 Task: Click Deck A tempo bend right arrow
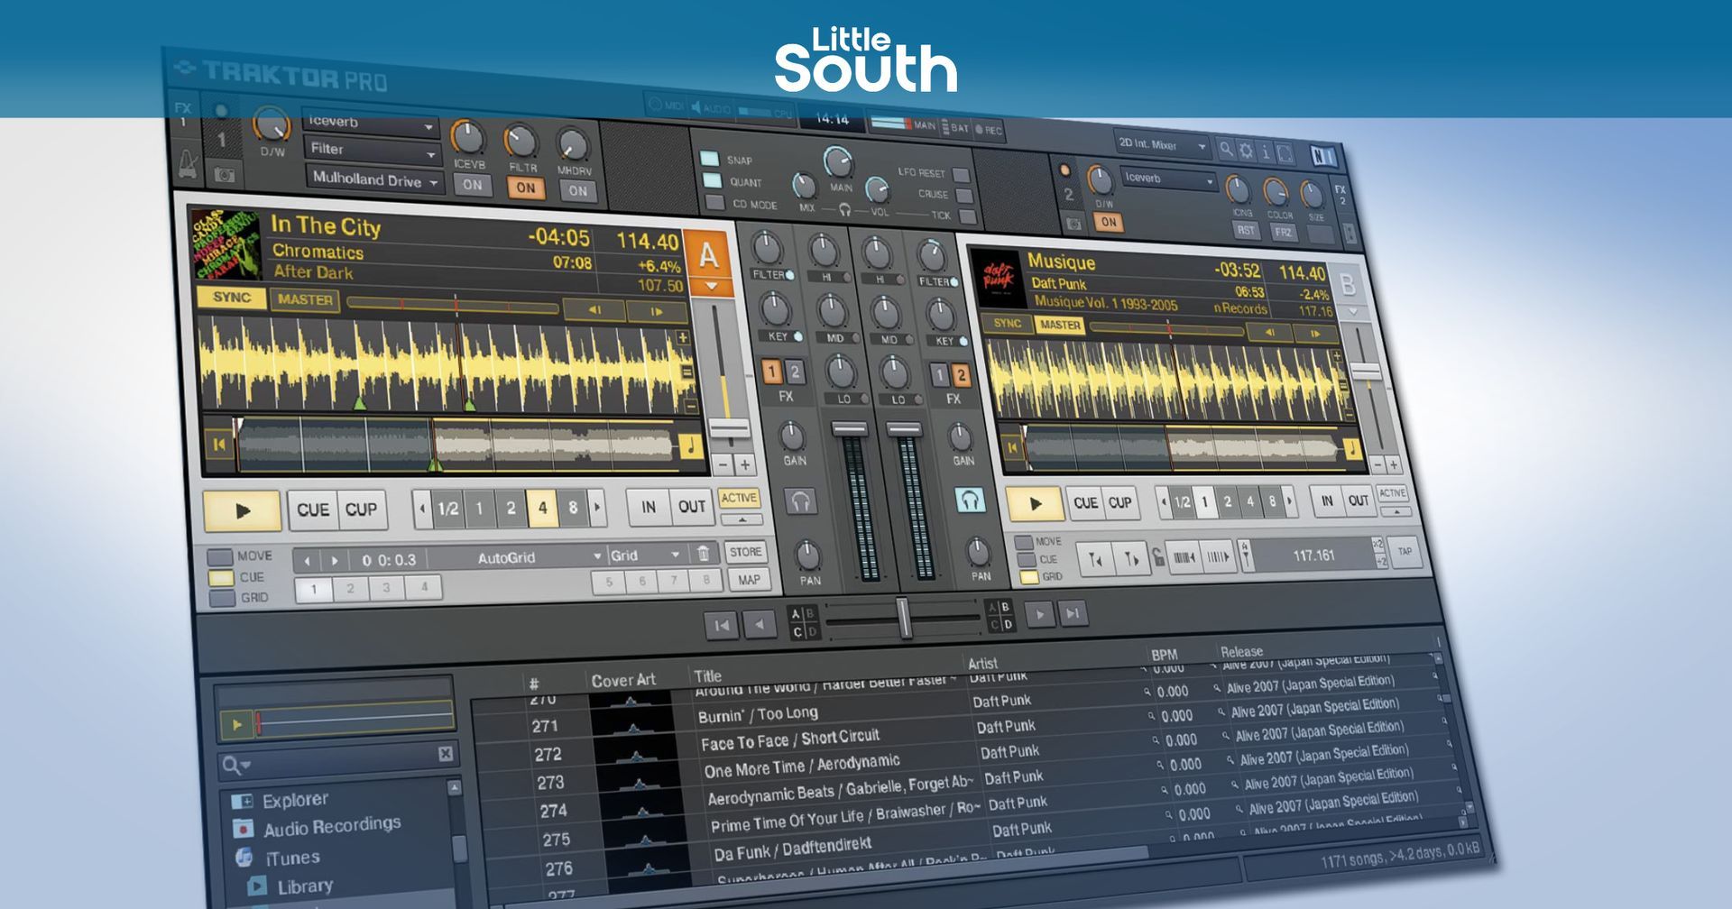click(657, 311)
